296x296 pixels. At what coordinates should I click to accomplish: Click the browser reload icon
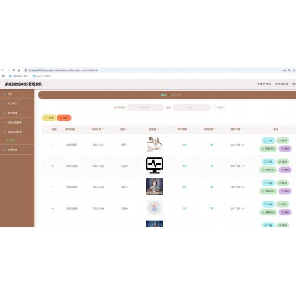coord(14,70)
